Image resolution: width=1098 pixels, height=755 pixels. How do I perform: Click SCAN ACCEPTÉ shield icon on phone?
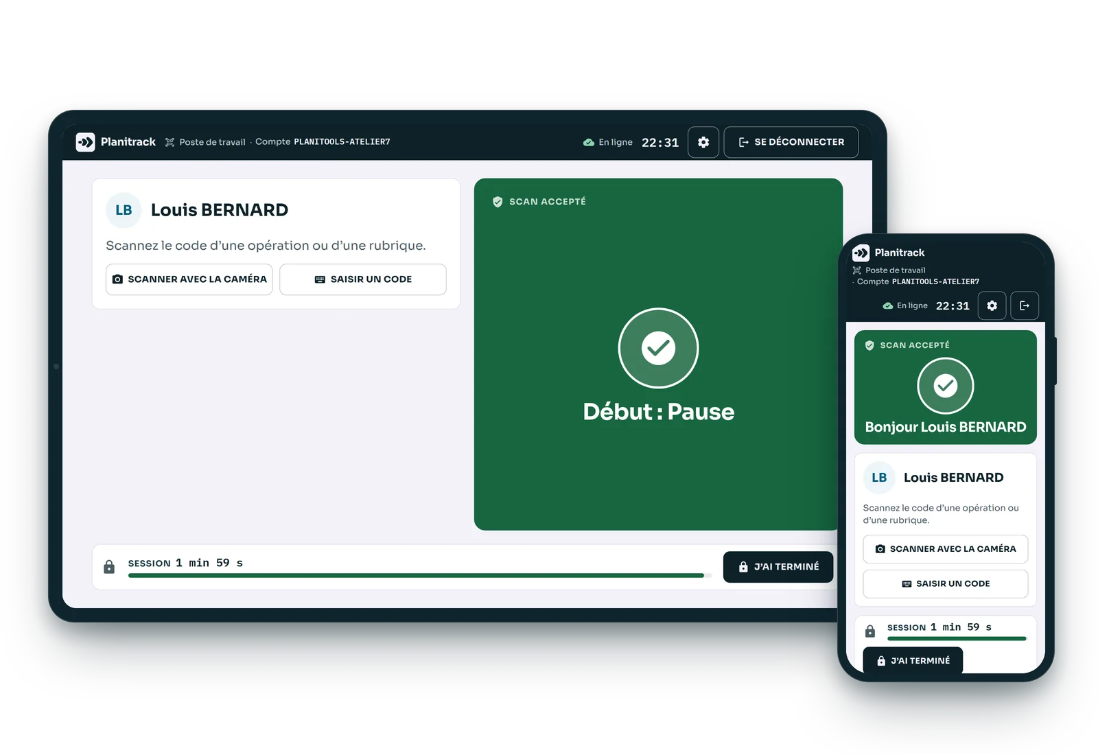[x=869, y=345]
